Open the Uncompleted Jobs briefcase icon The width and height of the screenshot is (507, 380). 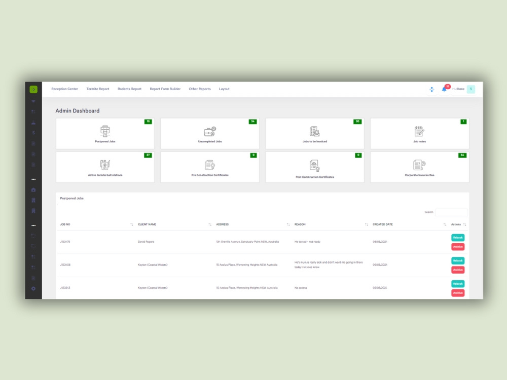[210, 132]
